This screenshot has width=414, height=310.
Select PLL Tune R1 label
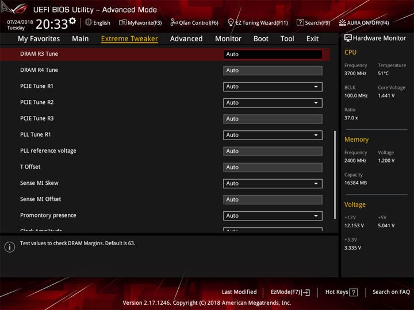pos(36,135)
